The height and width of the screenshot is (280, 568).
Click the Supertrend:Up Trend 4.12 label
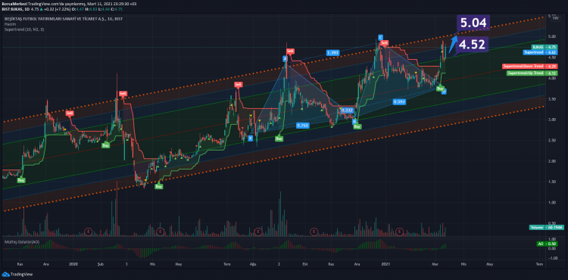(x=532, y=73)
